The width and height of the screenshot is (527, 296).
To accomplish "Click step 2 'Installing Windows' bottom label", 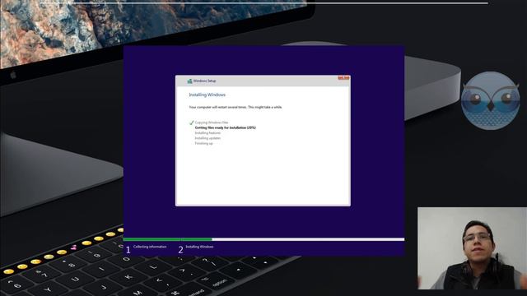I will pyautogui.click(x=199, y=247).
